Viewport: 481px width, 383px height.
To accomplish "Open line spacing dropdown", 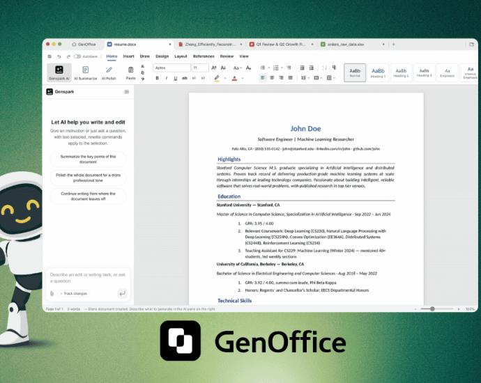I will click(305, 78).
